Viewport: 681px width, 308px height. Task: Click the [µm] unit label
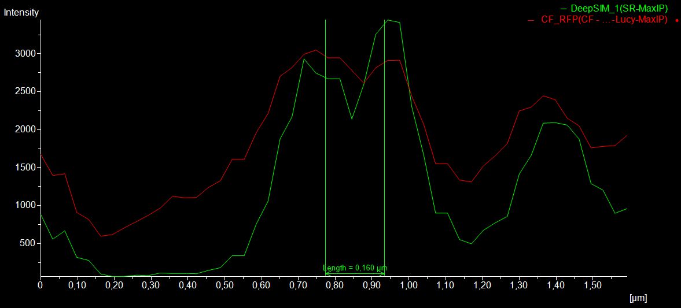(638, 298)
